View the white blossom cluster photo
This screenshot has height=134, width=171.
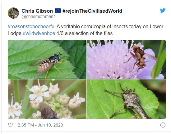[47, 99]
